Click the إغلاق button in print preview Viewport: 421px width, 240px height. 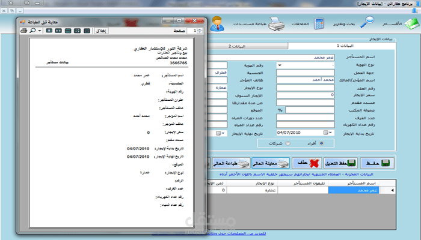pos(101,31)
